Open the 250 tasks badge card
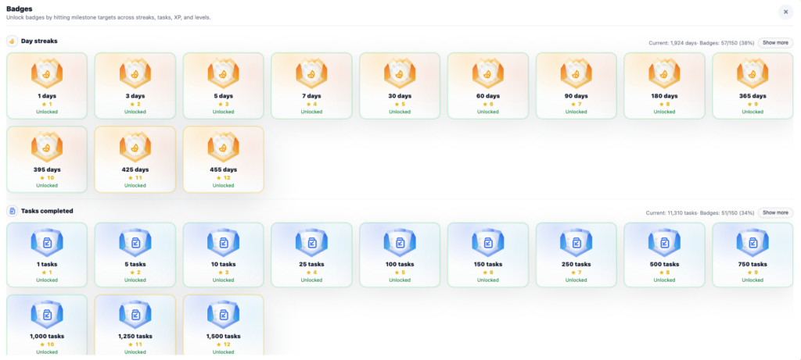The width and height of the screenshot is (801, 360). [576, 255]
